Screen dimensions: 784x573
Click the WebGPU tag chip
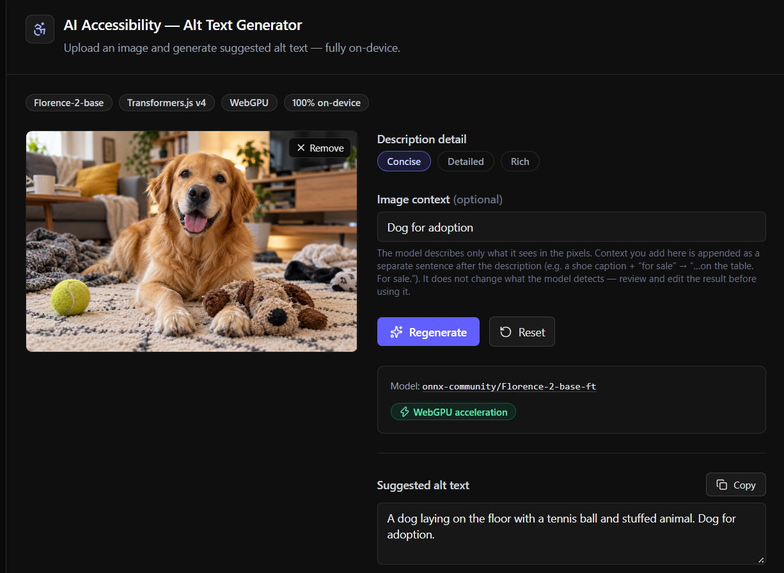(x=249, y=102)
